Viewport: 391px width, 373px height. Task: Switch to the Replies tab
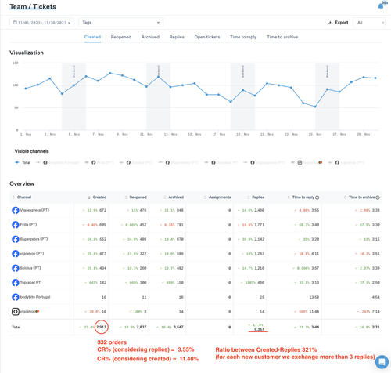click(177, 37)
